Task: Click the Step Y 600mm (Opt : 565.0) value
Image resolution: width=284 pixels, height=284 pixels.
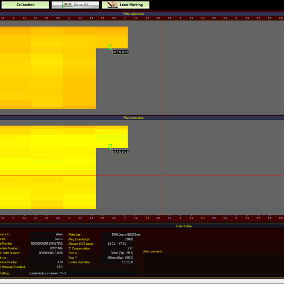Action: (117, 258)
